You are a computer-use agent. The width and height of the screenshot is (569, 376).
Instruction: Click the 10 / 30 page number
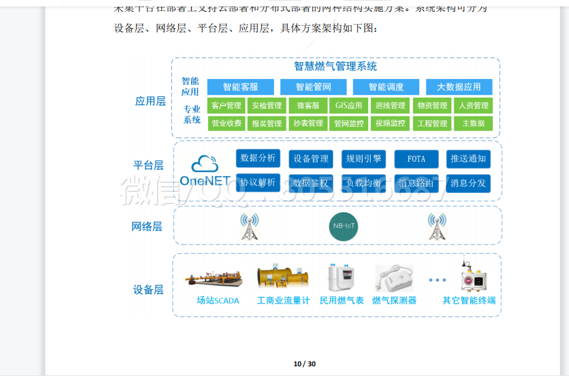(x=305, y=364)
